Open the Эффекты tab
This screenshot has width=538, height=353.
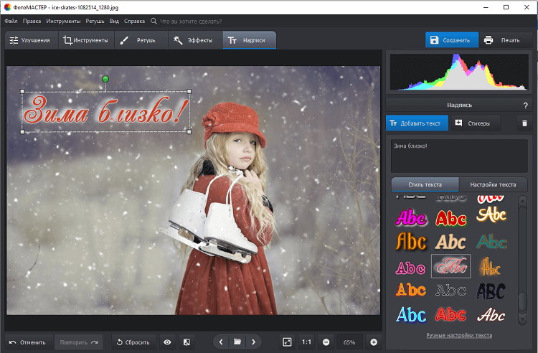pyautogui.click(x=193, y=40)
